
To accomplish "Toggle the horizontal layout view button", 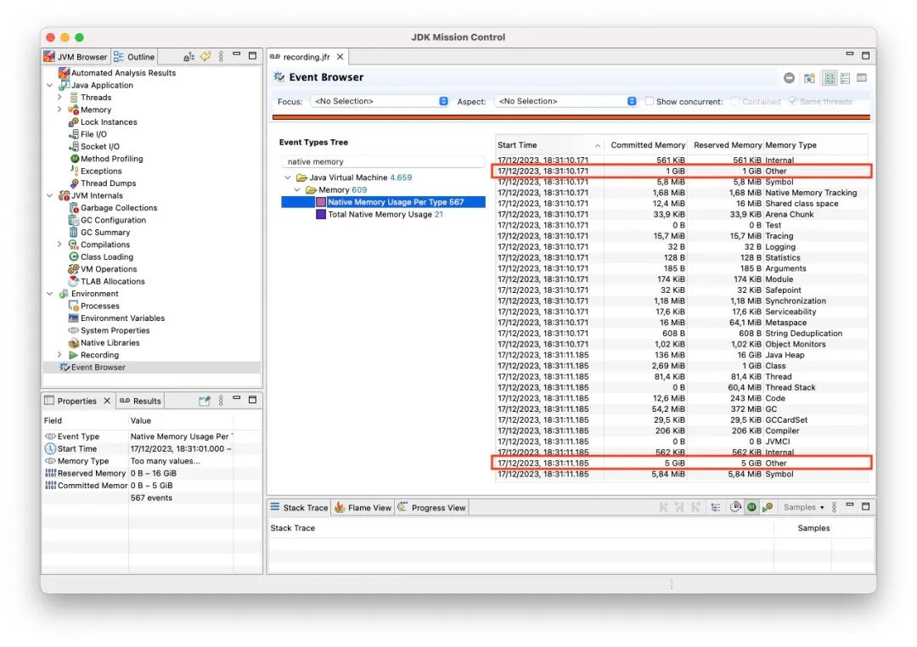I will tap(845, 78).
